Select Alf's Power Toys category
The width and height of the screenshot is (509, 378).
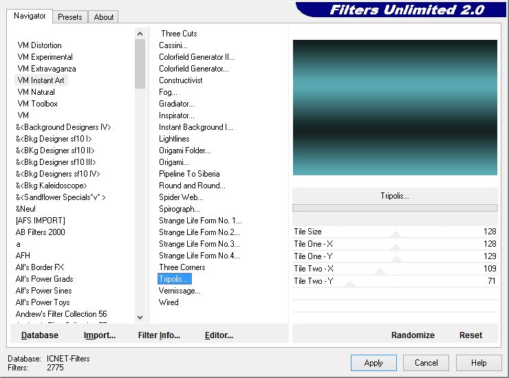(x=43, y=302)
